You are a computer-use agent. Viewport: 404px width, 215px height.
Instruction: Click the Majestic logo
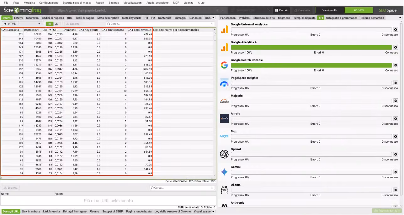(x=224, y=101)
